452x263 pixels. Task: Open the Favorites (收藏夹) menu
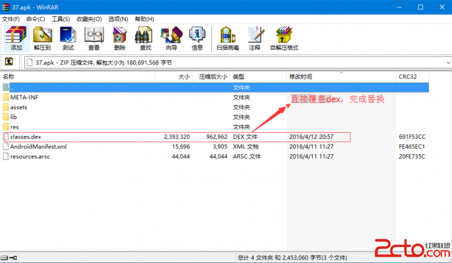tap(89, 19)
